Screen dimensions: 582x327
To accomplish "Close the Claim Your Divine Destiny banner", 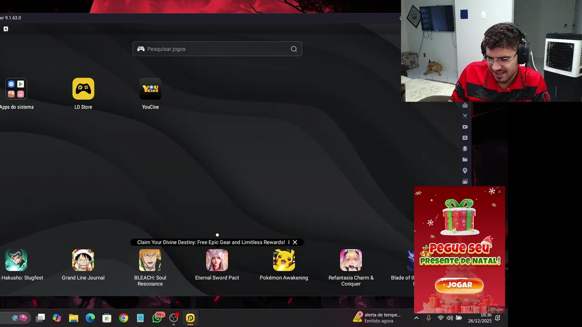I will tap(295, 243).
